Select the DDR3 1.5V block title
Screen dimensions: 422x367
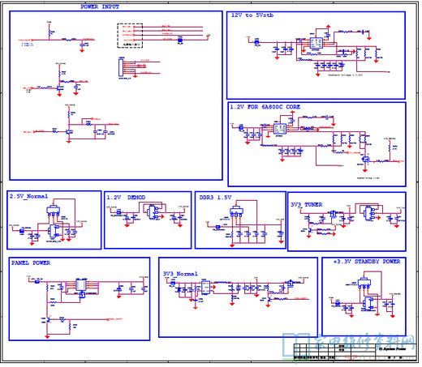point(215,198)
